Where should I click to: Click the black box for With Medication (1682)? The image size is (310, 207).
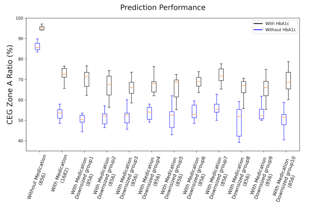pyautogui.click(x=64, y=73)
